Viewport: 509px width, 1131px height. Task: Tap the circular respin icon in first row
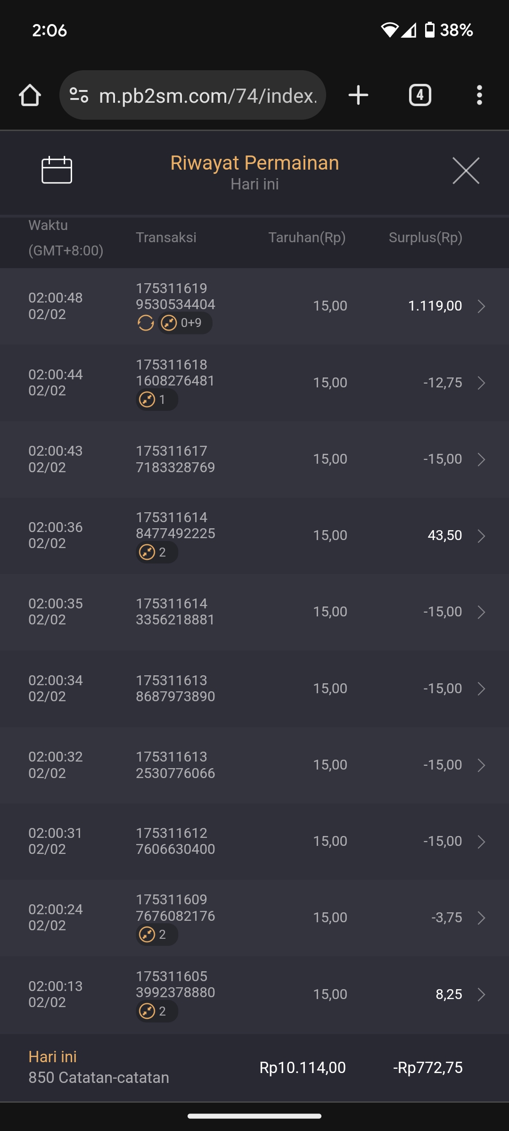pyautogui.click(x=146, y=323)
